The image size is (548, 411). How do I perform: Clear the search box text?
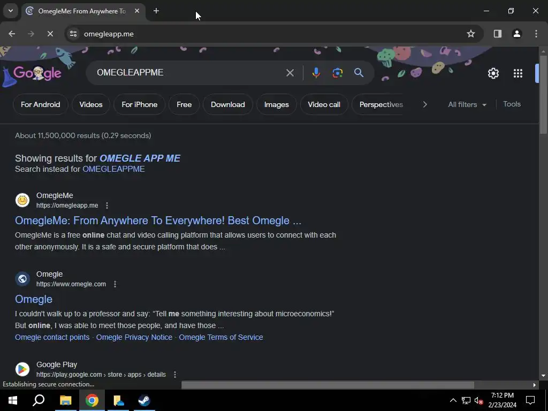click(x=290, y=73)
